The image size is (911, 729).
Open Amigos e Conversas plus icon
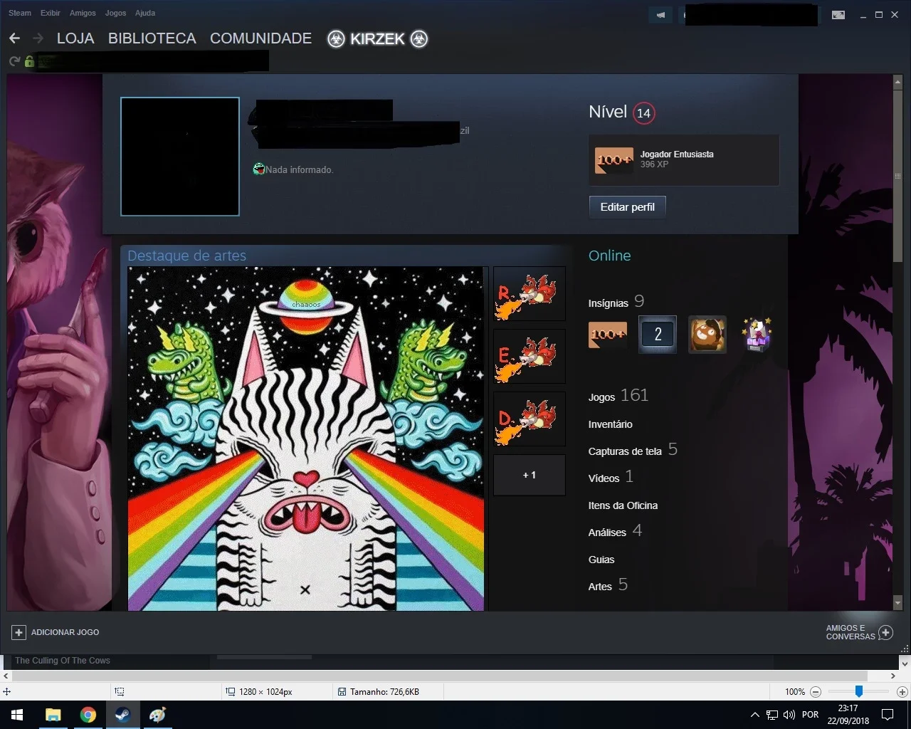886,632
